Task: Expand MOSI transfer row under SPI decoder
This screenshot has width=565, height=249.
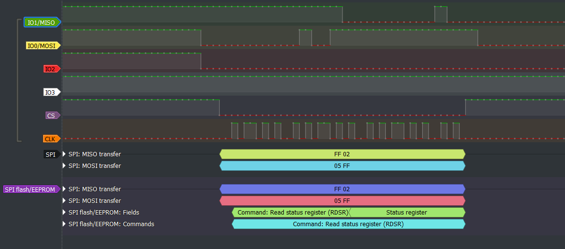Action: pos(64,166)
